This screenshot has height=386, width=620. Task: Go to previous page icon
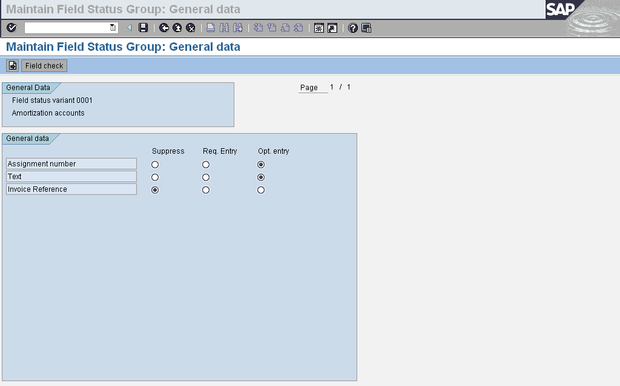point(272,28)
